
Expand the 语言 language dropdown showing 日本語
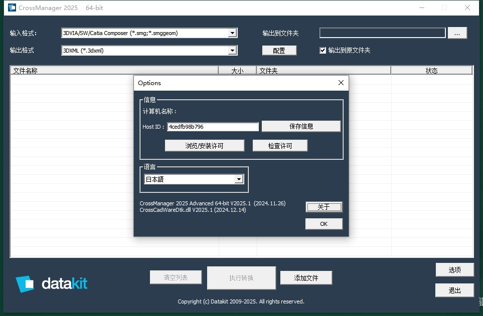coord(239,179)
